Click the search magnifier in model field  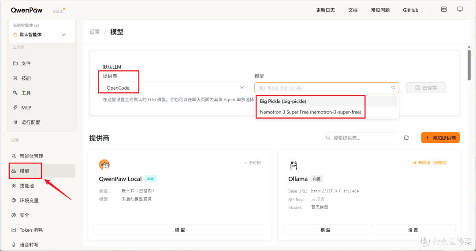tap(393, 88)
